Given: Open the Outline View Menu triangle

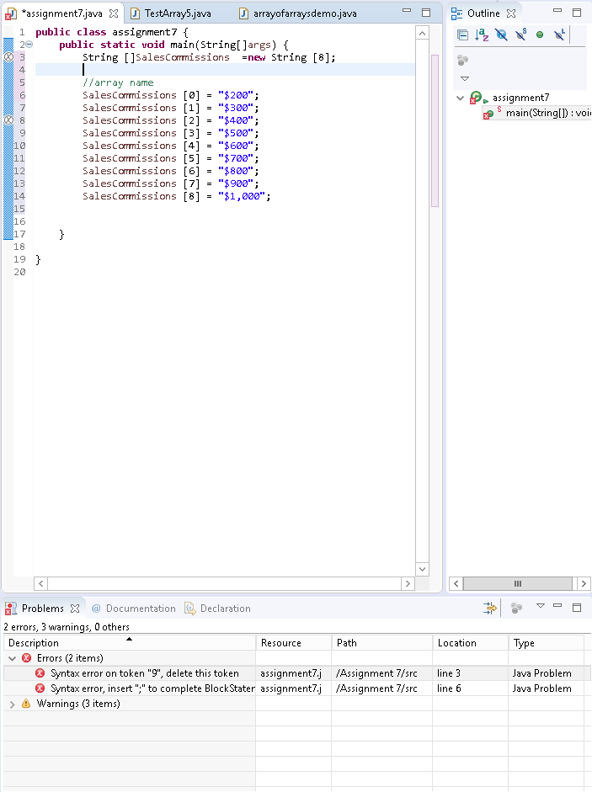Looking at the screenshot, I should tap(465, 78).
